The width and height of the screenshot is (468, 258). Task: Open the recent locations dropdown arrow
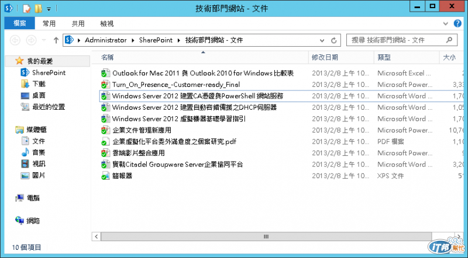[x=44, y=40]
